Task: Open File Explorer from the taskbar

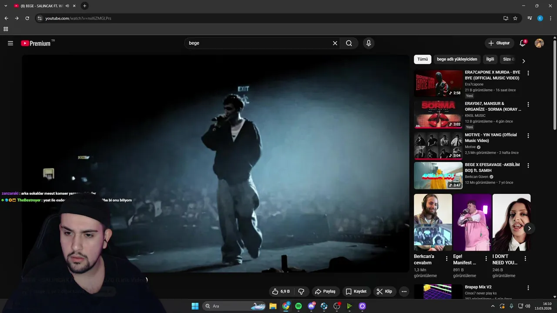Action: (273, 306)
